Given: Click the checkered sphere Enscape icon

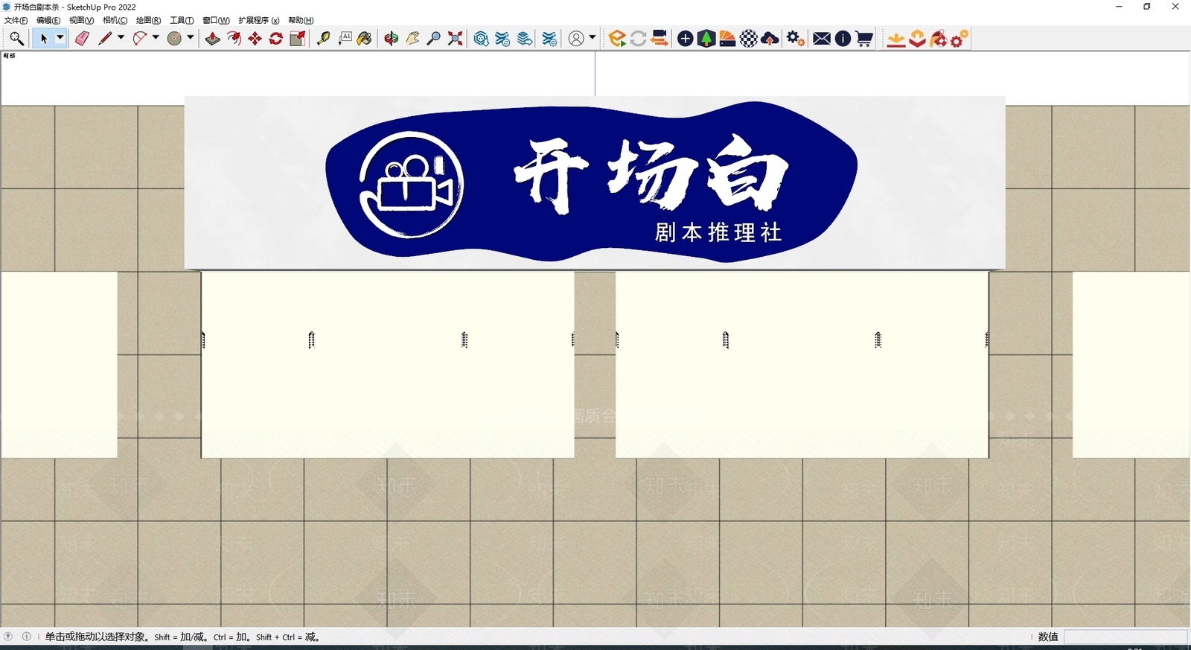Looking at the screenshot, I should [749, 39].
